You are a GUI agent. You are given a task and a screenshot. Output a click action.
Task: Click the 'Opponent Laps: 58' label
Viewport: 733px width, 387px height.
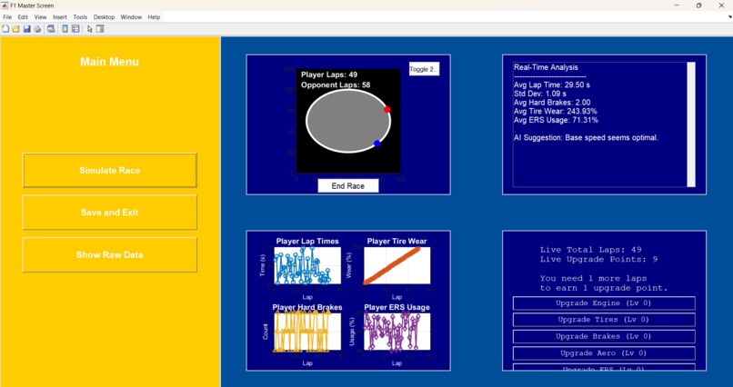pos(336,85)
